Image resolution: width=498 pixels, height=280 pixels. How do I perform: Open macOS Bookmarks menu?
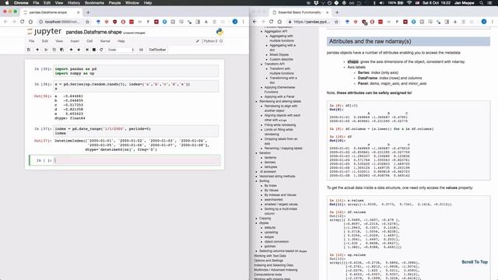pyautogui.click(x=94, y=3)
